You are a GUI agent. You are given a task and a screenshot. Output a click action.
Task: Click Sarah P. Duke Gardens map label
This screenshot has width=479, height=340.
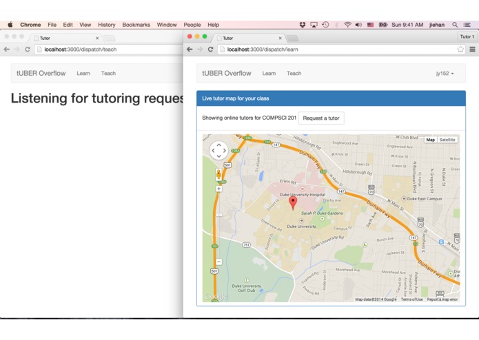(322, 213)
